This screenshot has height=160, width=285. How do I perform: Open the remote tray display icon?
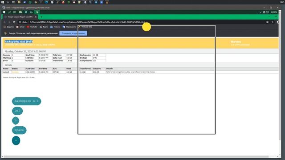(268, 12)
